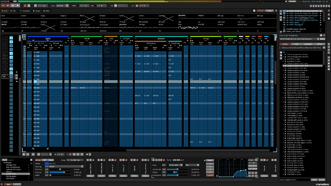Toggle the metronome icon
Image resolution: width=331 pixels, height=186 pixels.
29,6
